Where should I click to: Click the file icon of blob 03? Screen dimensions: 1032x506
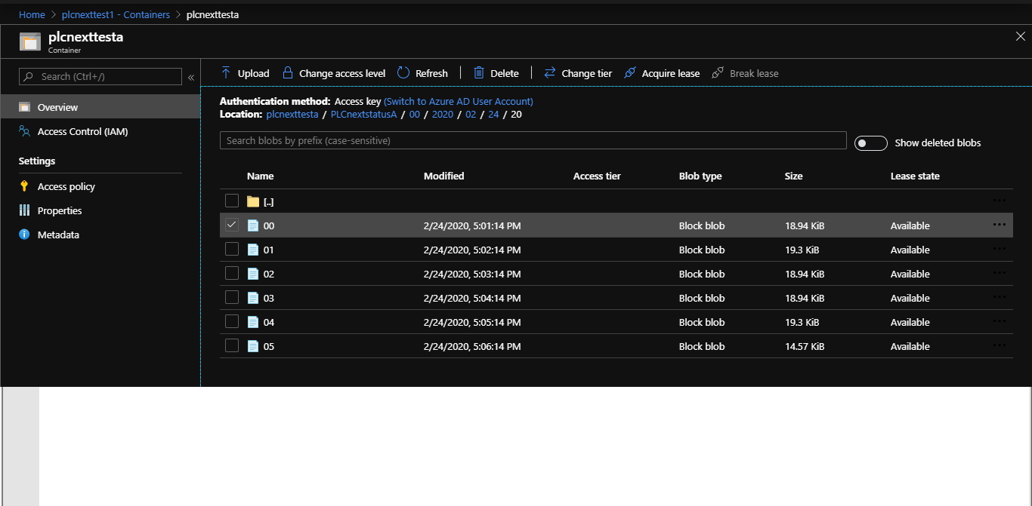point(253,298)
